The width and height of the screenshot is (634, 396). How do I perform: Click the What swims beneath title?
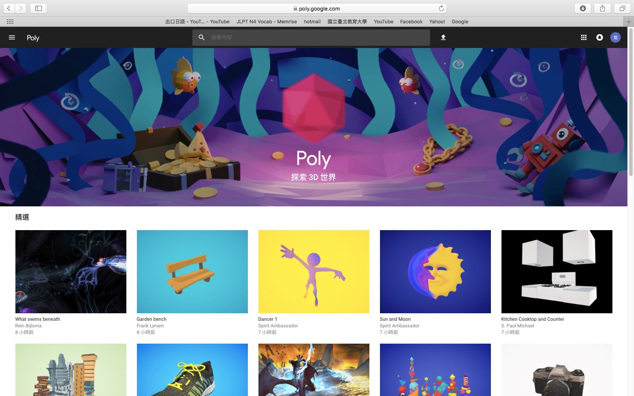[x=37, y=319]
